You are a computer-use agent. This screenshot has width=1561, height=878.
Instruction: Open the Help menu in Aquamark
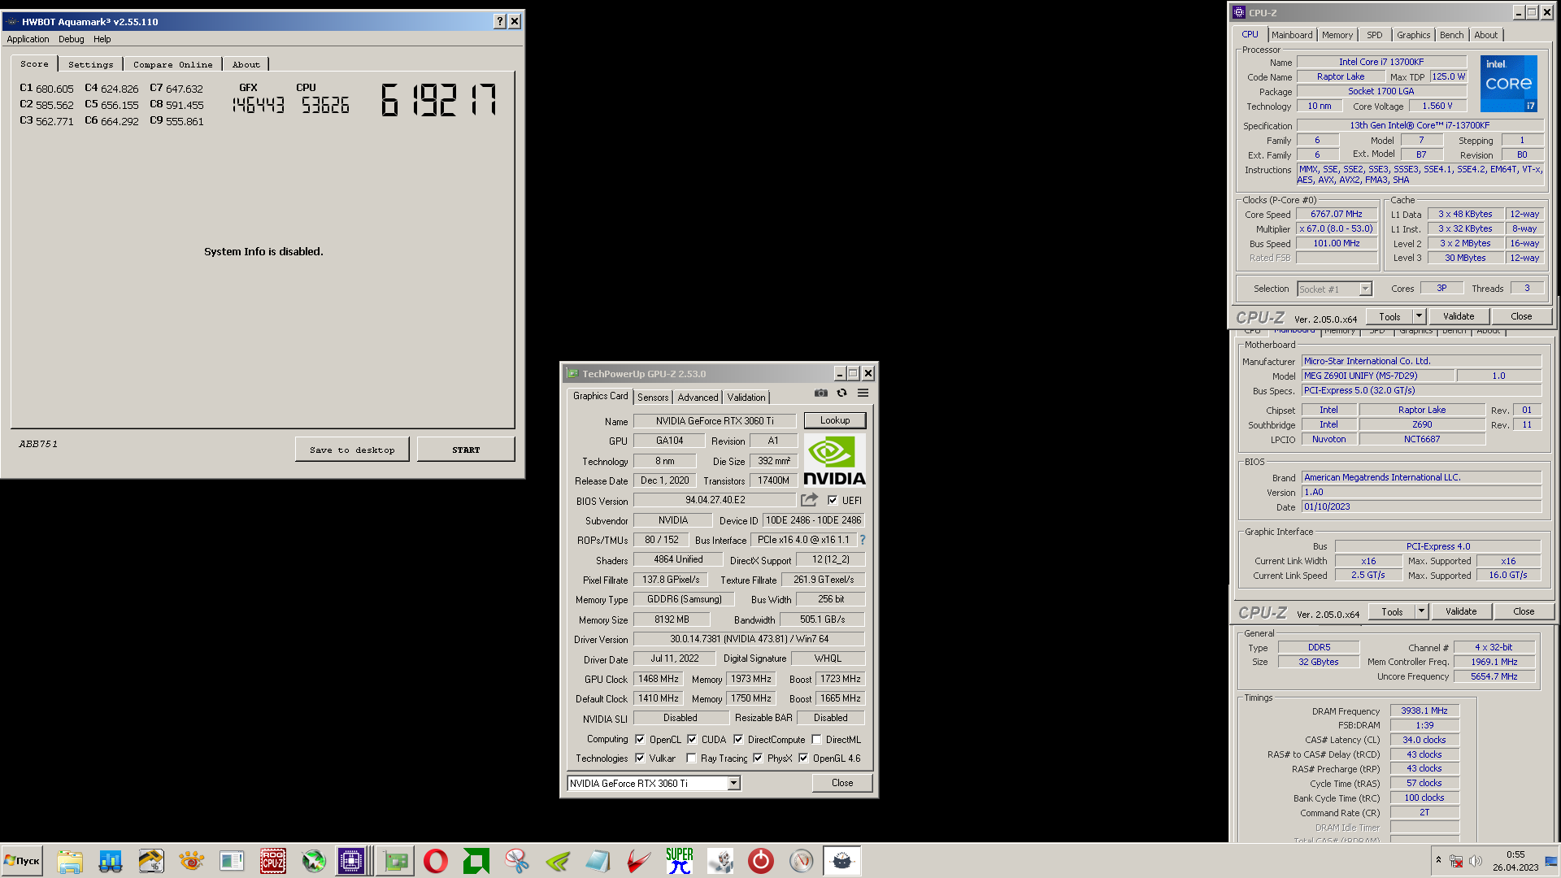click(x=102, y=39)
